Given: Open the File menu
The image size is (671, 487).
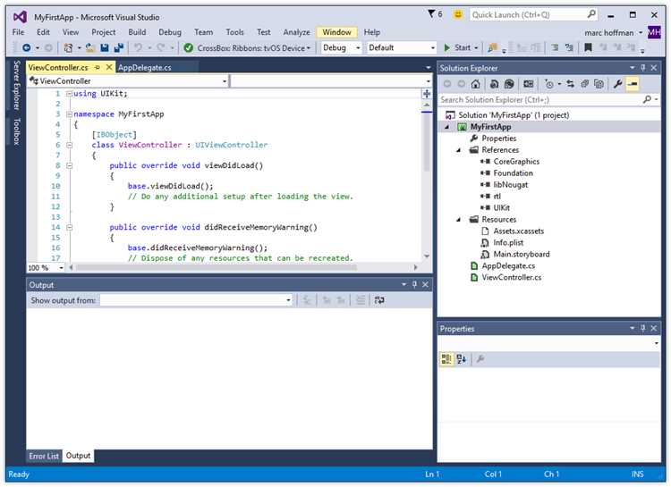Looking at the screenshot, I should coord(19,32).
